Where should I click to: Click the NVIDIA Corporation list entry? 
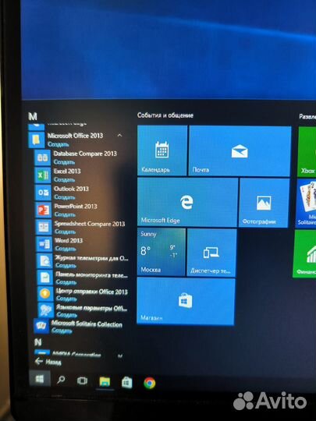coord(76,355)
